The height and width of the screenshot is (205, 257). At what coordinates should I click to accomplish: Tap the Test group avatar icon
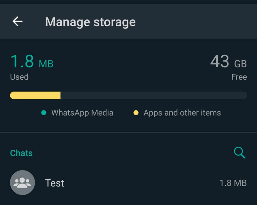click(x=22, y=183)
